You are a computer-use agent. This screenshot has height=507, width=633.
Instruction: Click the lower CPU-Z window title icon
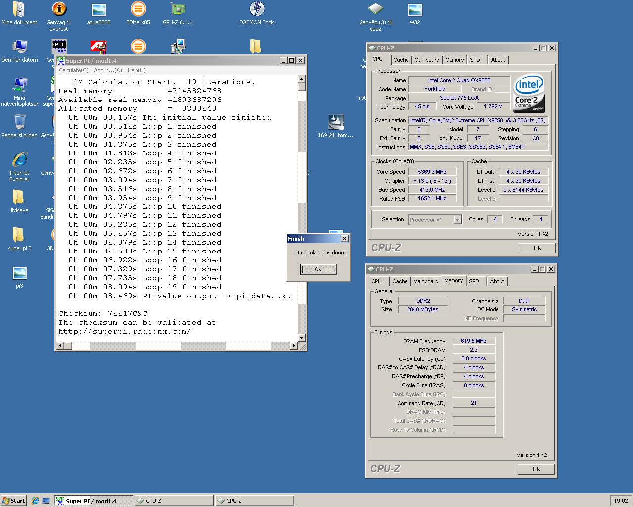tap(370, 269)
